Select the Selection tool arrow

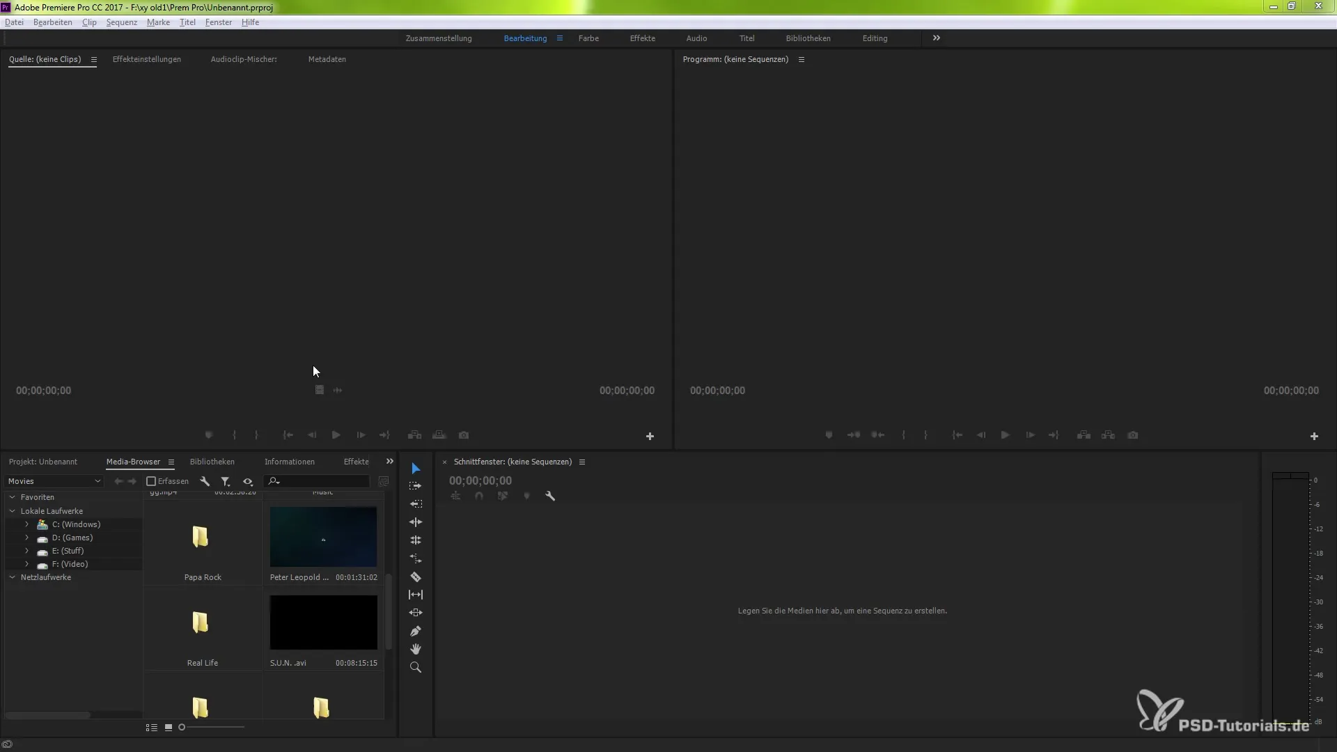416,469
